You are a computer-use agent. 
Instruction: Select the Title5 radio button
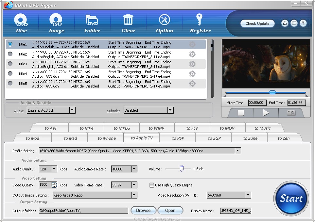pyautogui.click(x=10, y=83)
